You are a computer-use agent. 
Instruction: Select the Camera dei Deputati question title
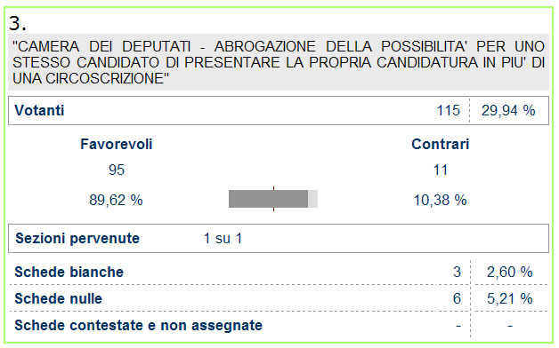click(x=279, y=62)
